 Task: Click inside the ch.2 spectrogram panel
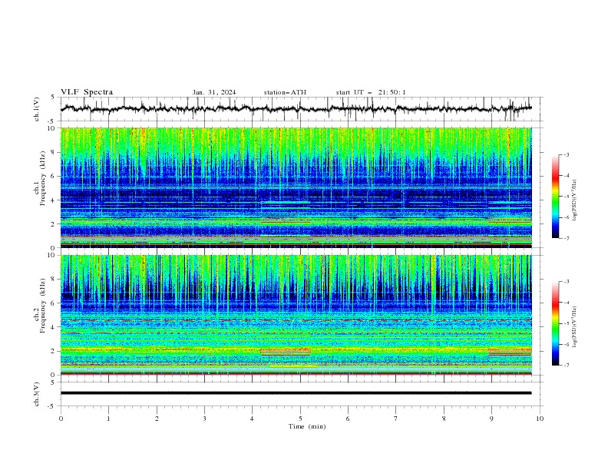click(296, 315)
